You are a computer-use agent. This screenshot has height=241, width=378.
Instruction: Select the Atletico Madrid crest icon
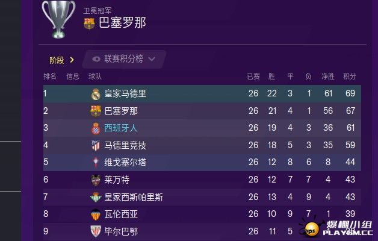pyautogui.click(x=96, y=145)
